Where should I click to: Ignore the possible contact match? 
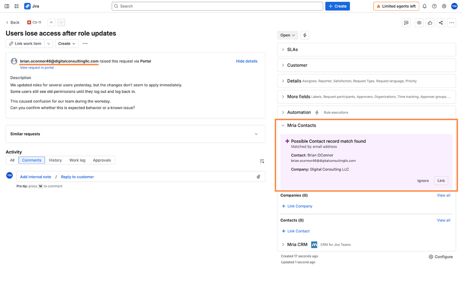(423, 181)
